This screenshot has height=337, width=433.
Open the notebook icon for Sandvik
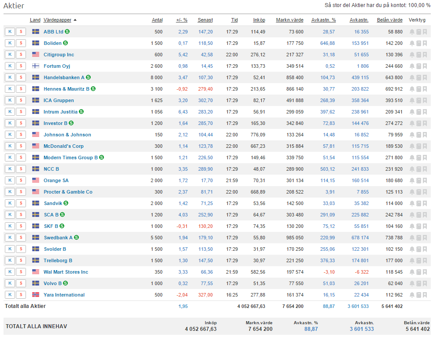(418, 204)
